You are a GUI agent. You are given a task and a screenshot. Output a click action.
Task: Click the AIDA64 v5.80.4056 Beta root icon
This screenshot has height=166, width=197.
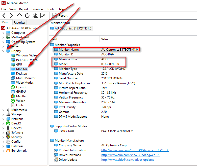coord(3,28)
